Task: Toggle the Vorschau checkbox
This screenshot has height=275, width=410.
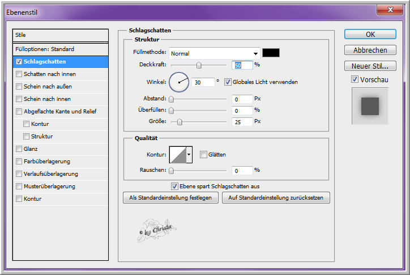Action: point(355,79)
